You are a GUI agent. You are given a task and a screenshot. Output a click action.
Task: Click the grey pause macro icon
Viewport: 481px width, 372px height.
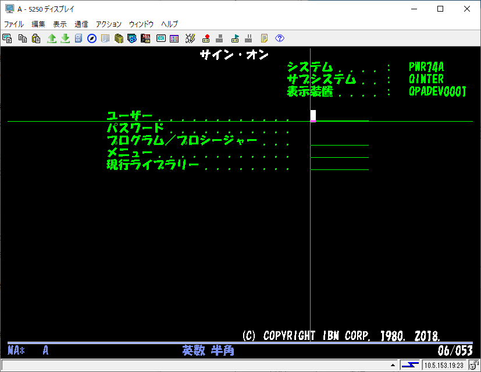(x=248, y=38)
